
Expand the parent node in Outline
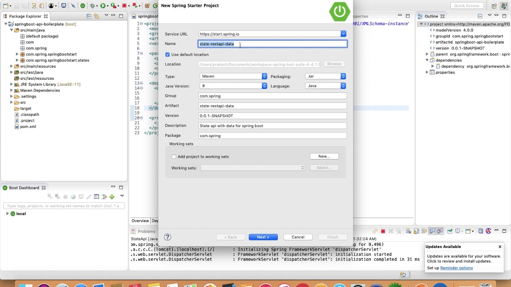click(427, 54)
